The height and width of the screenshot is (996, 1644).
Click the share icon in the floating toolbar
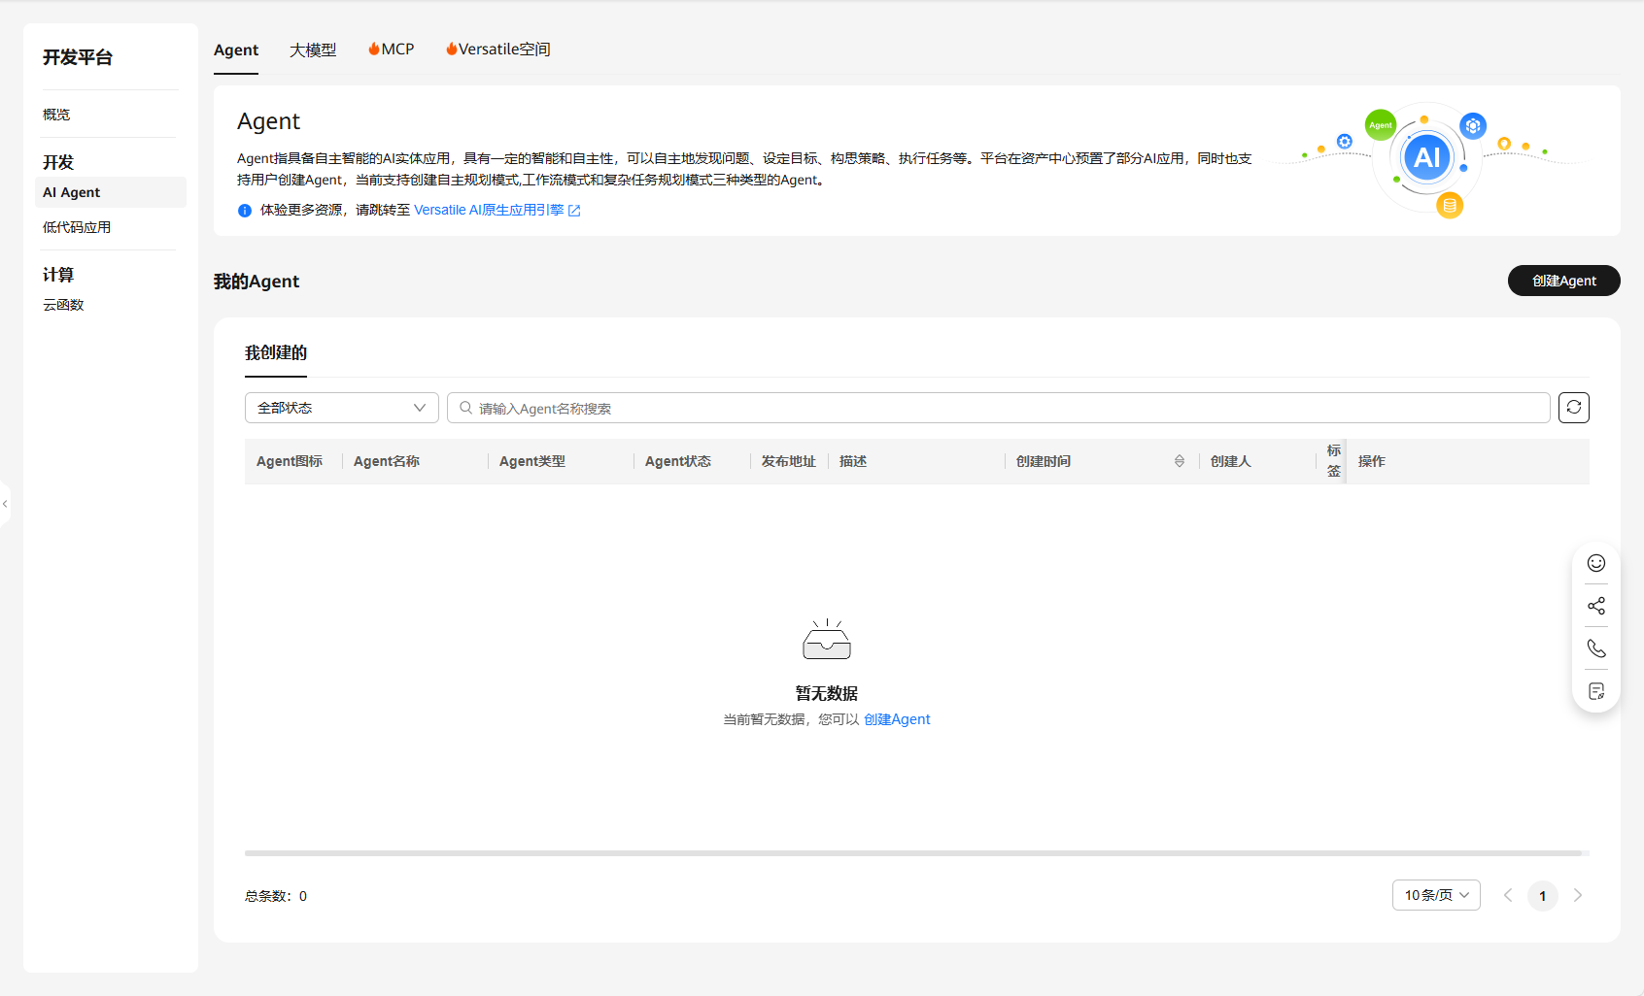(x=1596, y=606)
